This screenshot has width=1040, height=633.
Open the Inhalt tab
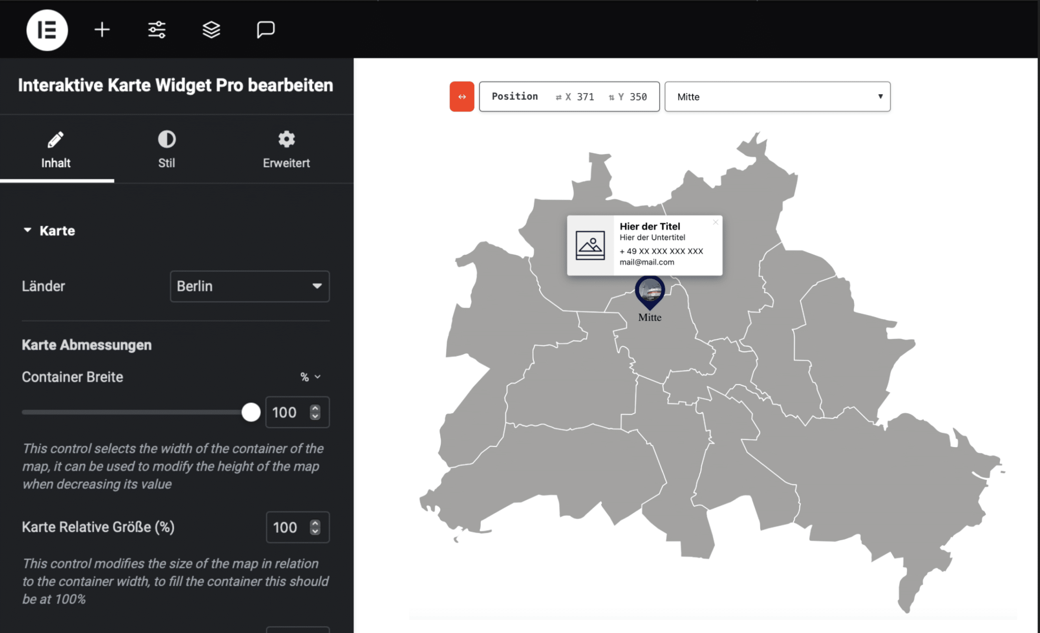tap(56, 149)
